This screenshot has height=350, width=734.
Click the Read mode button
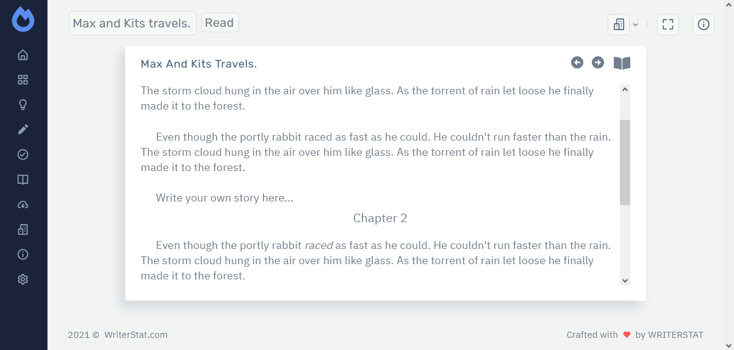[220, 23]
